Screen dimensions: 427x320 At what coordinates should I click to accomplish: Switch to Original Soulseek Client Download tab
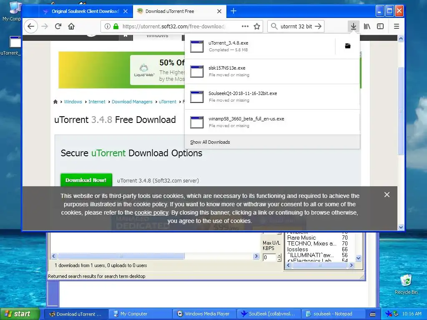85,11
